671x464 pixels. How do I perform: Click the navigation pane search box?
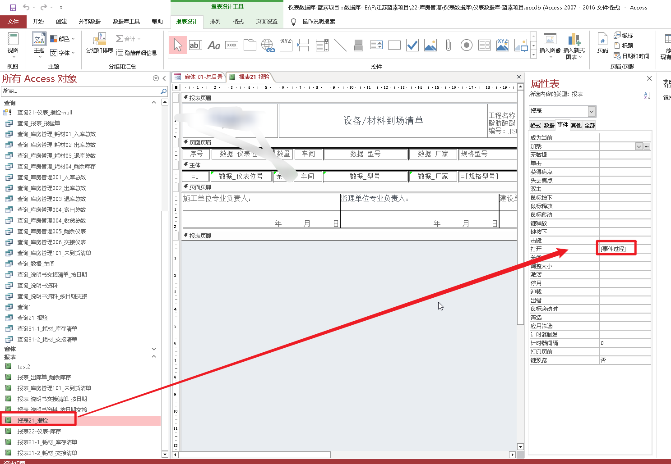tap(80, 91)
